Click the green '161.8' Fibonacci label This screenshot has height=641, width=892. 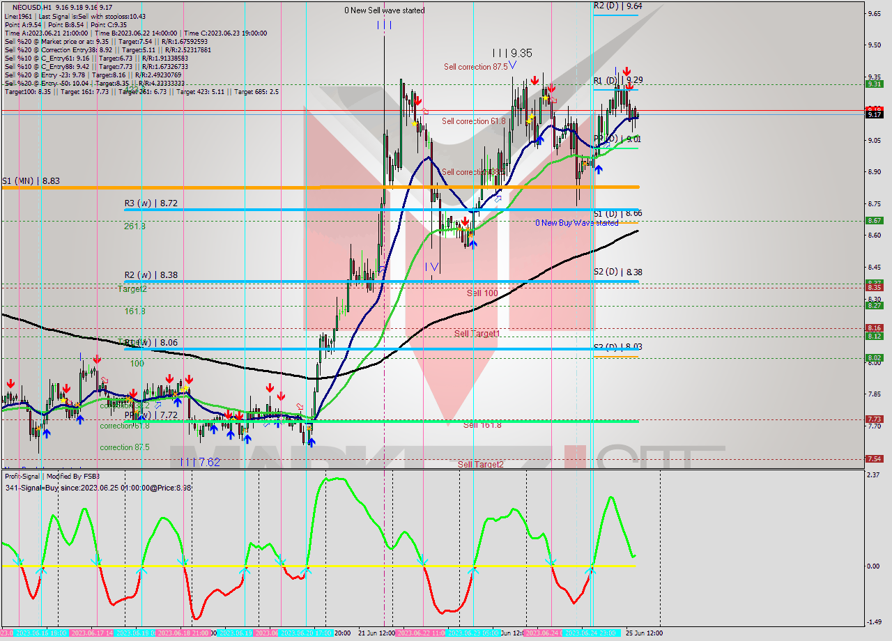(135, 311)
